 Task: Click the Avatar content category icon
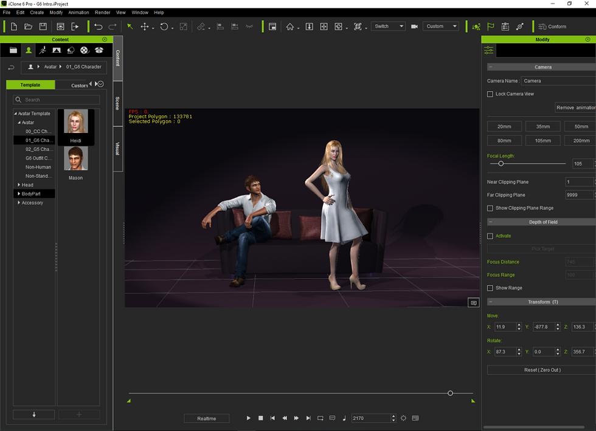tap(28, 50)
